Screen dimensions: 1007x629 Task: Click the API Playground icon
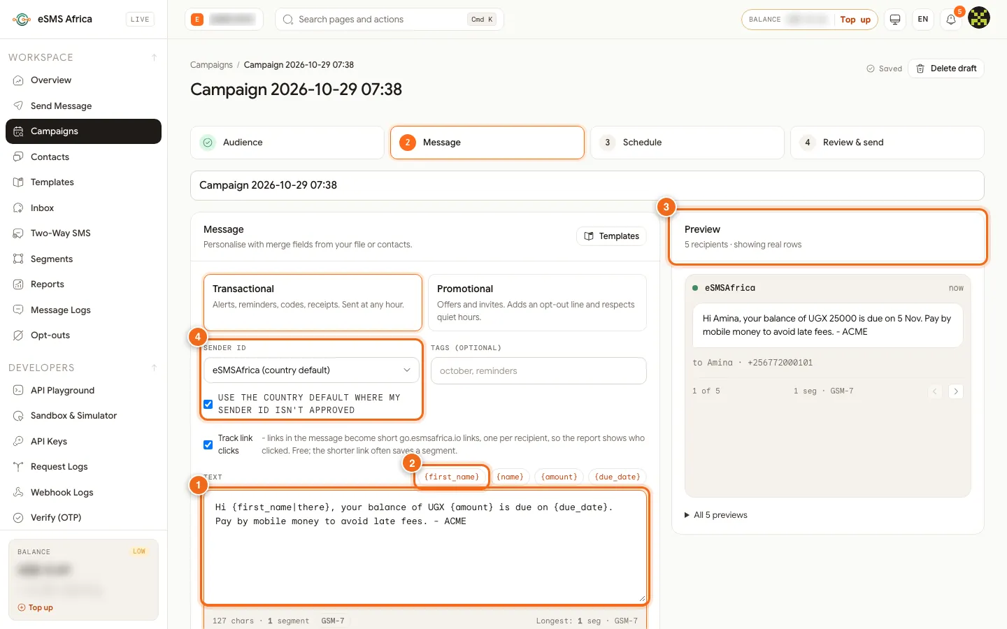click(x=18, y=390)
